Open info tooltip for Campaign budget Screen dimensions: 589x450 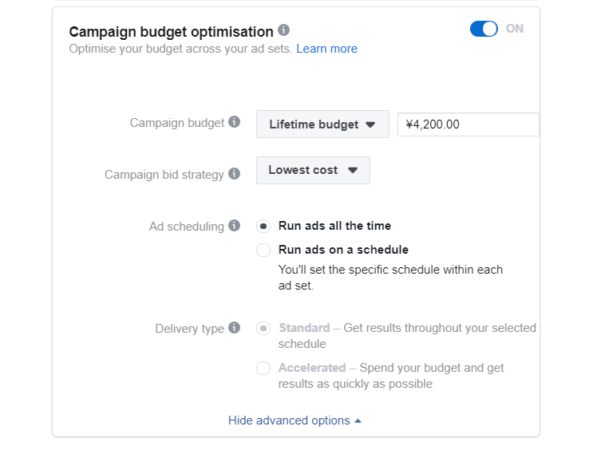[x=234, y=122]
